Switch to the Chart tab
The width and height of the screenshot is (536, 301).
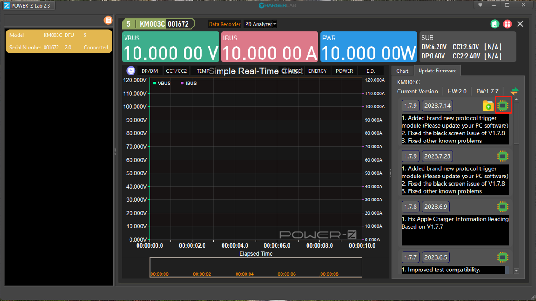[x=402, y=71]
